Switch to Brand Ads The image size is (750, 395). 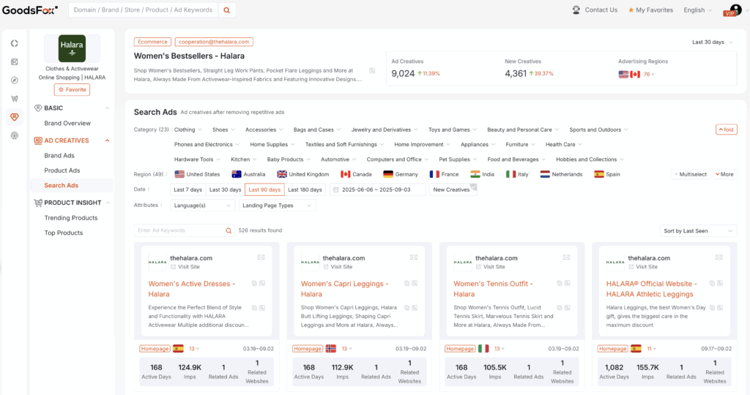[x=59, y=156]
